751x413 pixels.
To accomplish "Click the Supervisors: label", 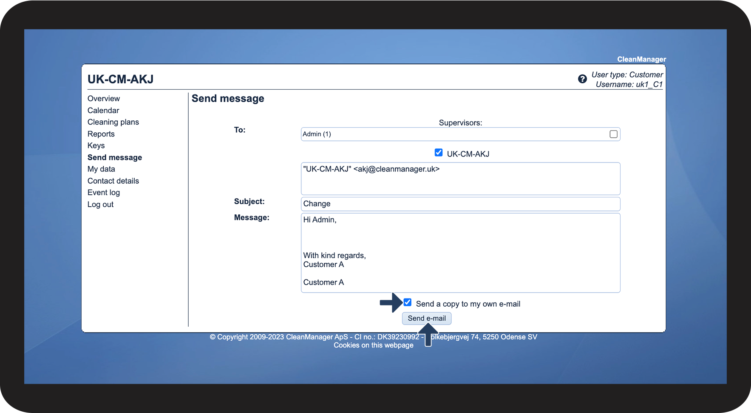I will point(460,123).
